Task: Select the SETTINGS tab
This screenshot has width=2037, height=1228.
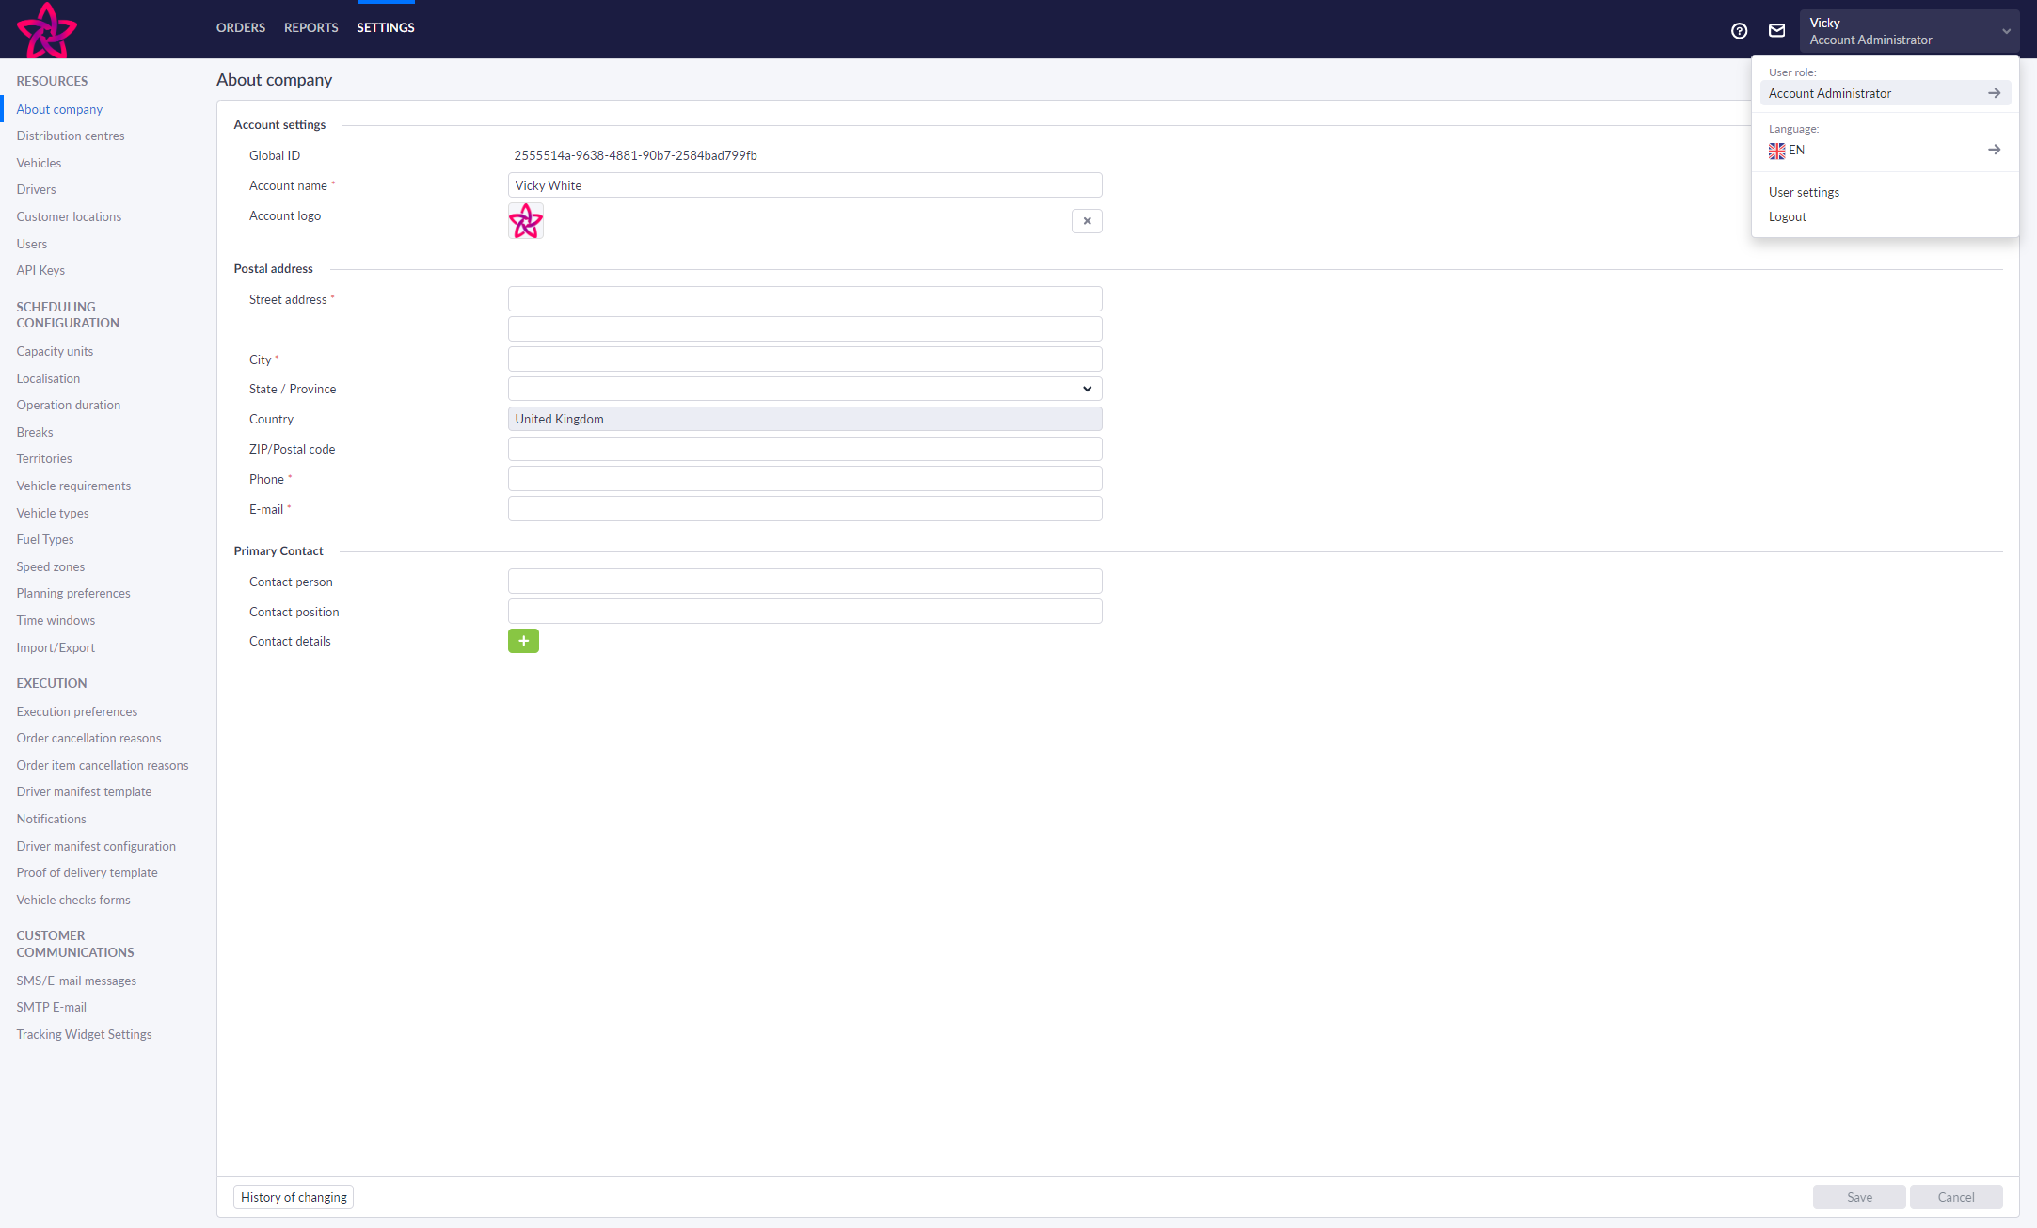Action: point(386,28)
